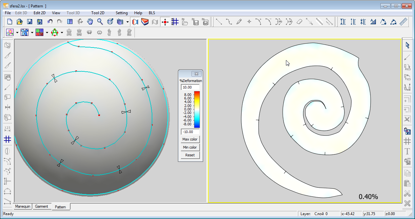Select the ruler measure tool
This screenshot has height=219, width=415.
[403, 22]
